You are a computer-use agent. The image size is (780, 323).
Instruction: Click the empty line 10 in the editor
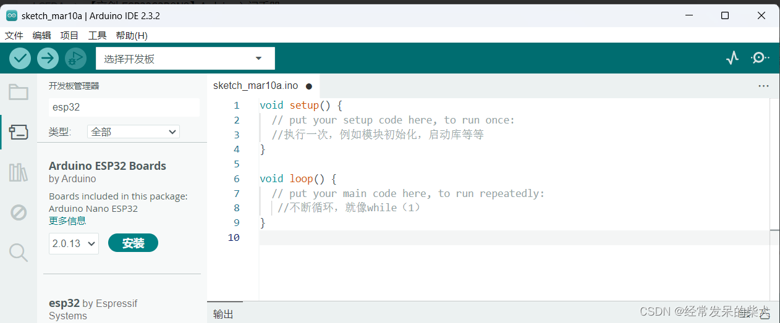point(515,237)
